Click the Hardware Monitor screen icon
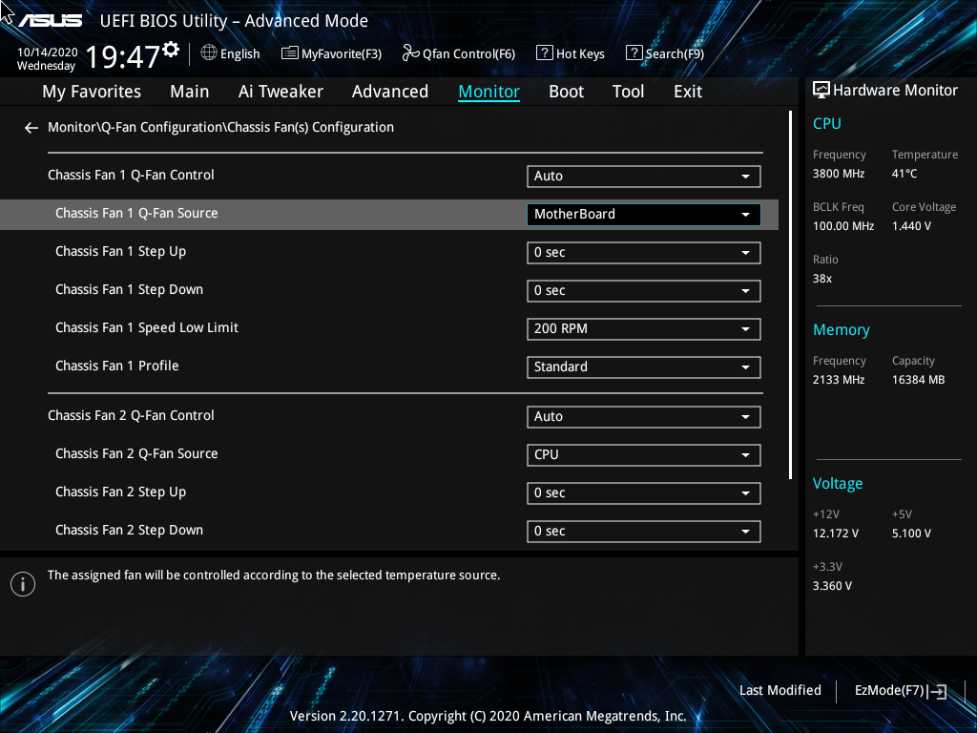The height and width of the screenshot is (733, 977). coord(821,91)
